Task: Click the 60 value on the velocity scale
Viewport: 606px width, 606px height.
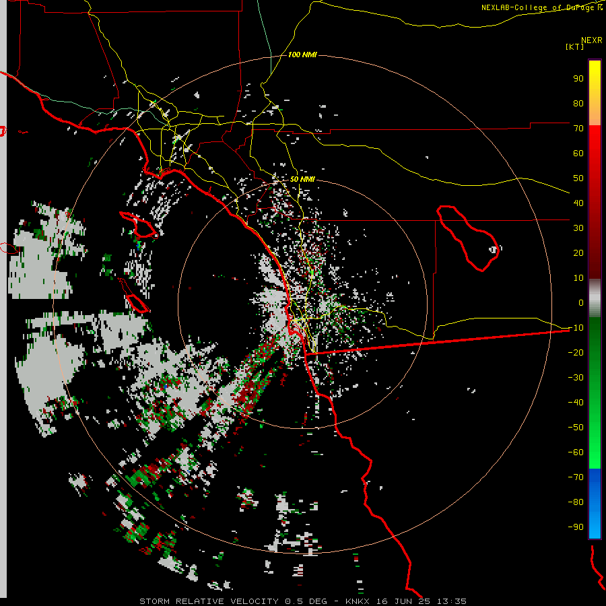Action: 578,154
